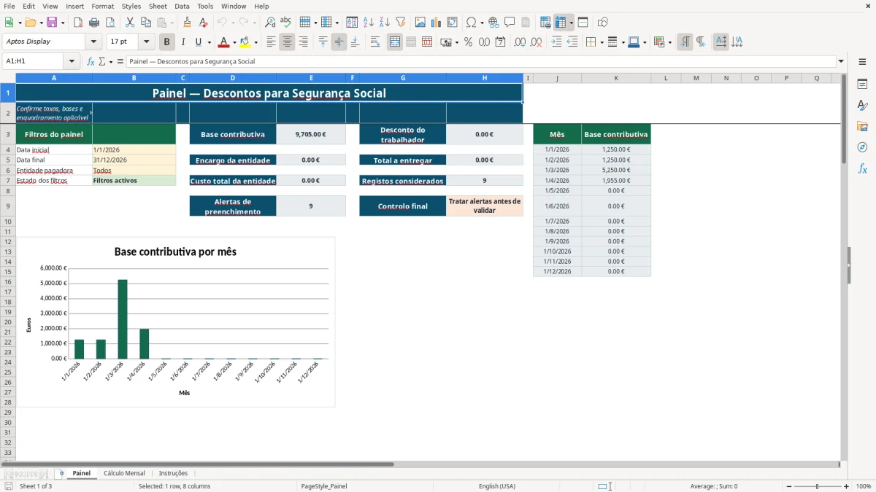Open the Borders dropdown arrow
This screenshot has height=492, width=876.
[602, 42]
